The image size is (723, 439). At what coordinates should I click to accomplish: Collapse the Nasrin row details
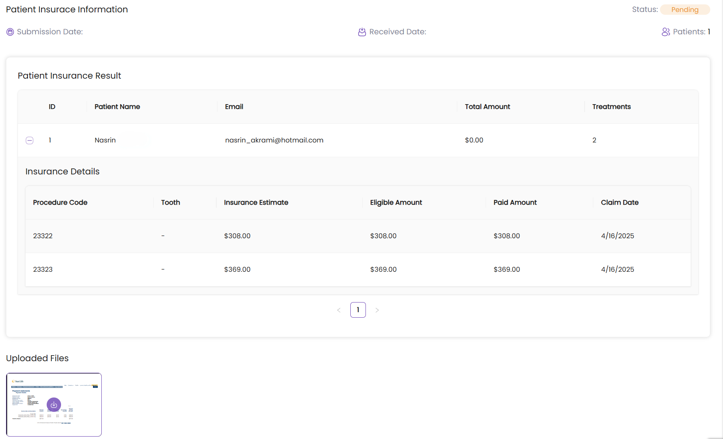click(30, 140)
